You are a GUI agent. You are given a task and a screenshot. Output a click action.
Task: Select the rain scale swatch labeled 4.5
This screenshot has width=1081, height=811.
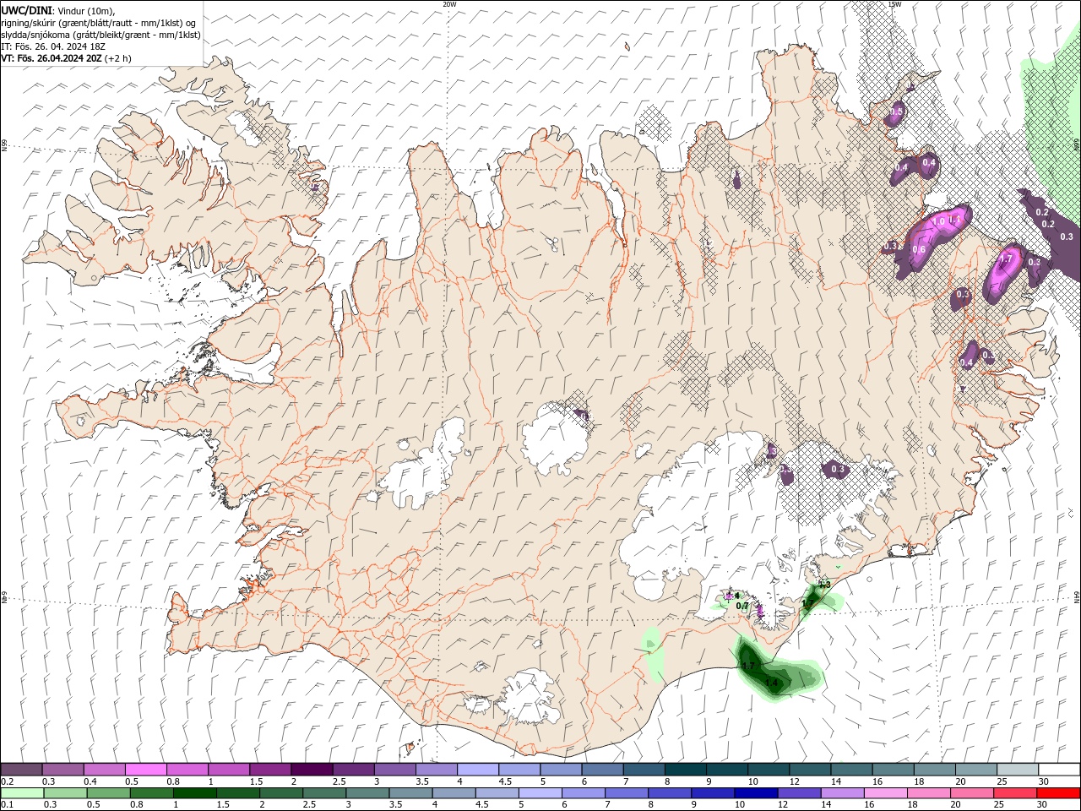point(497,793)
